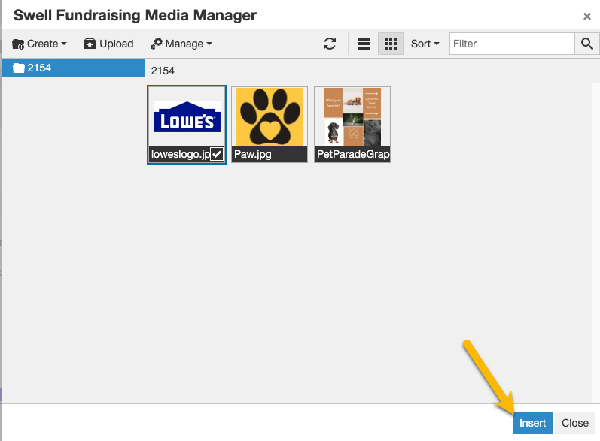Click the magnifier search icon
This screenshot has height=441, width=600.
pyautogui.click(x=587, y=44)
